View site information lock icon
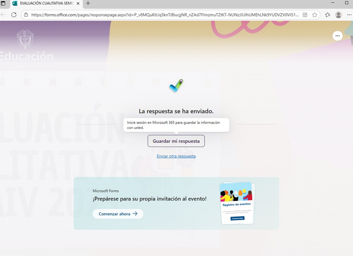Image resolution: width=353 pixels, height=256 pixels. coord(26,15)
